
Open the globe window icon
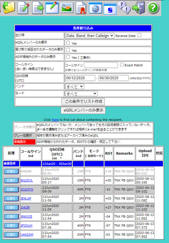95,8
